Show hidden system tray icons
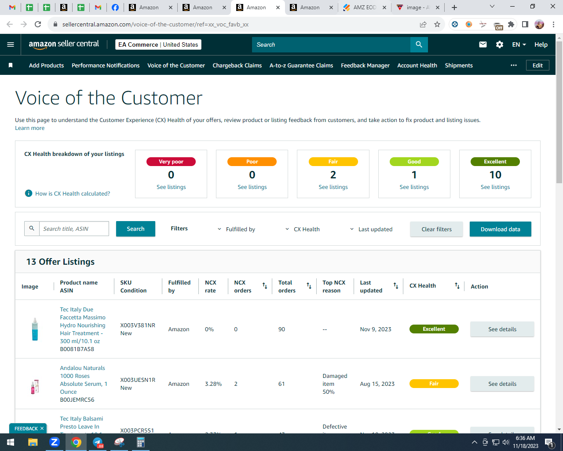Image resolution: width=563 pixels, height=451 pixels. pyautogui.click(x=474, y=442)
